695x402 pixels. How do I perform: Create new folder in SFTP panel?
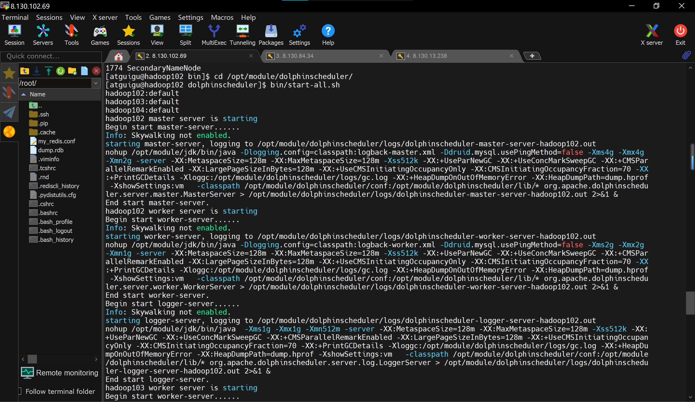point(72,71)
